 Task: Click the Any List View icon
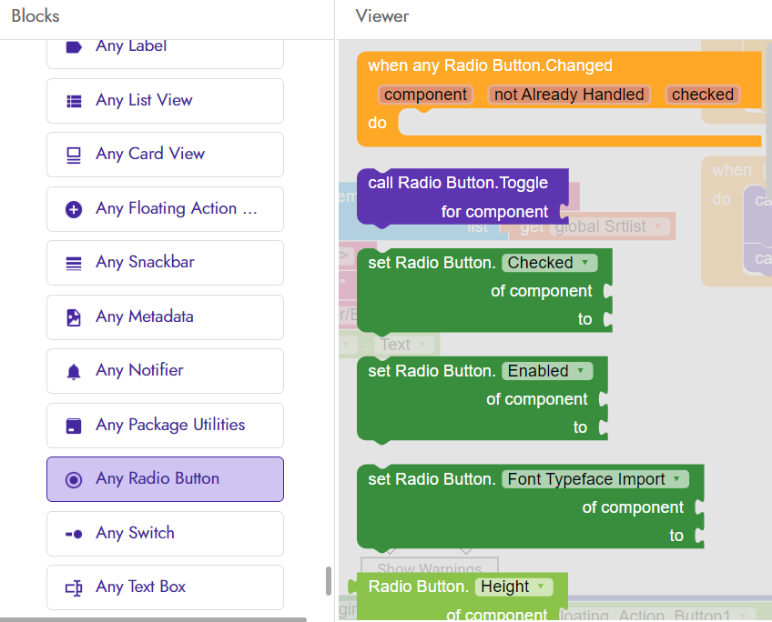pos(74,101)
